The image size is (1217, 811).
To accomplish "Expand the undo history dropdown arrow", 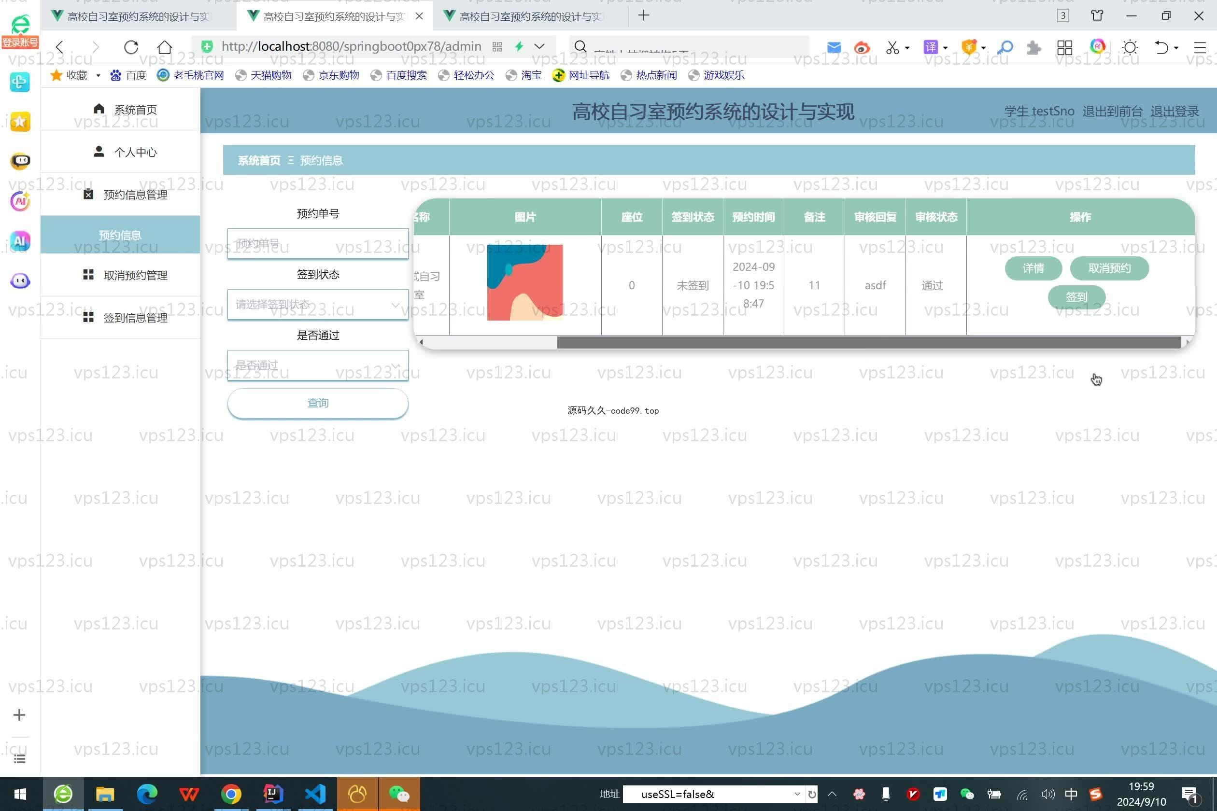I will tap(1176, 48).
